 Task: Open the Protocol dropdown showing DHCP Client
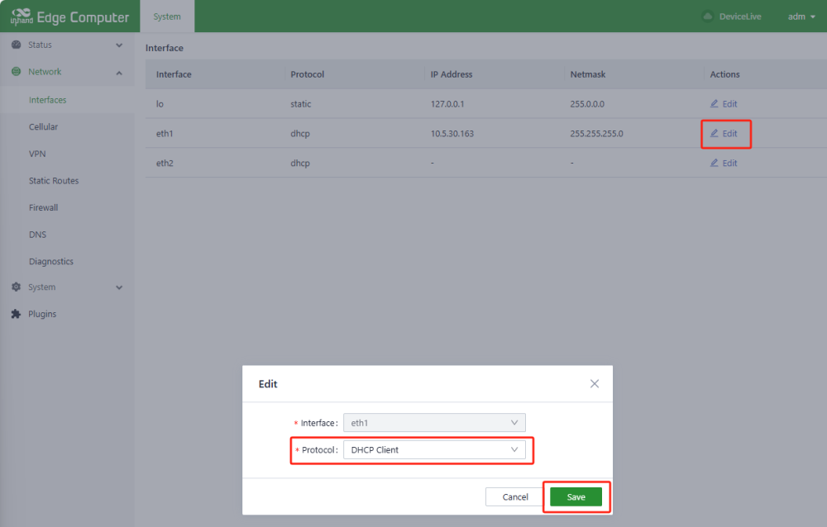coord(434,450)
